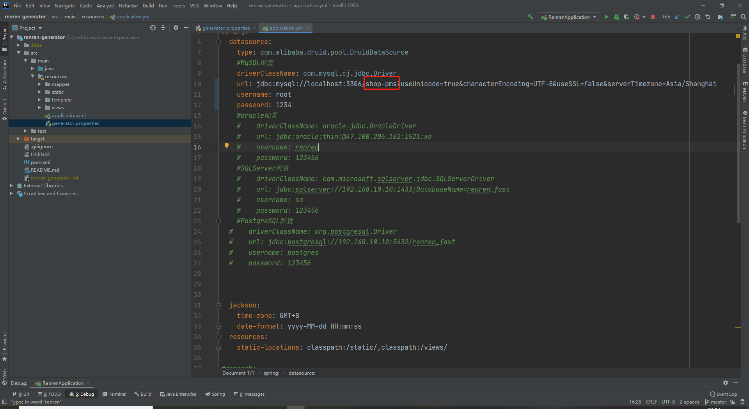Expand the .idea folder
749x409 pixels.
pyautogui.click(x=18, y=45)
